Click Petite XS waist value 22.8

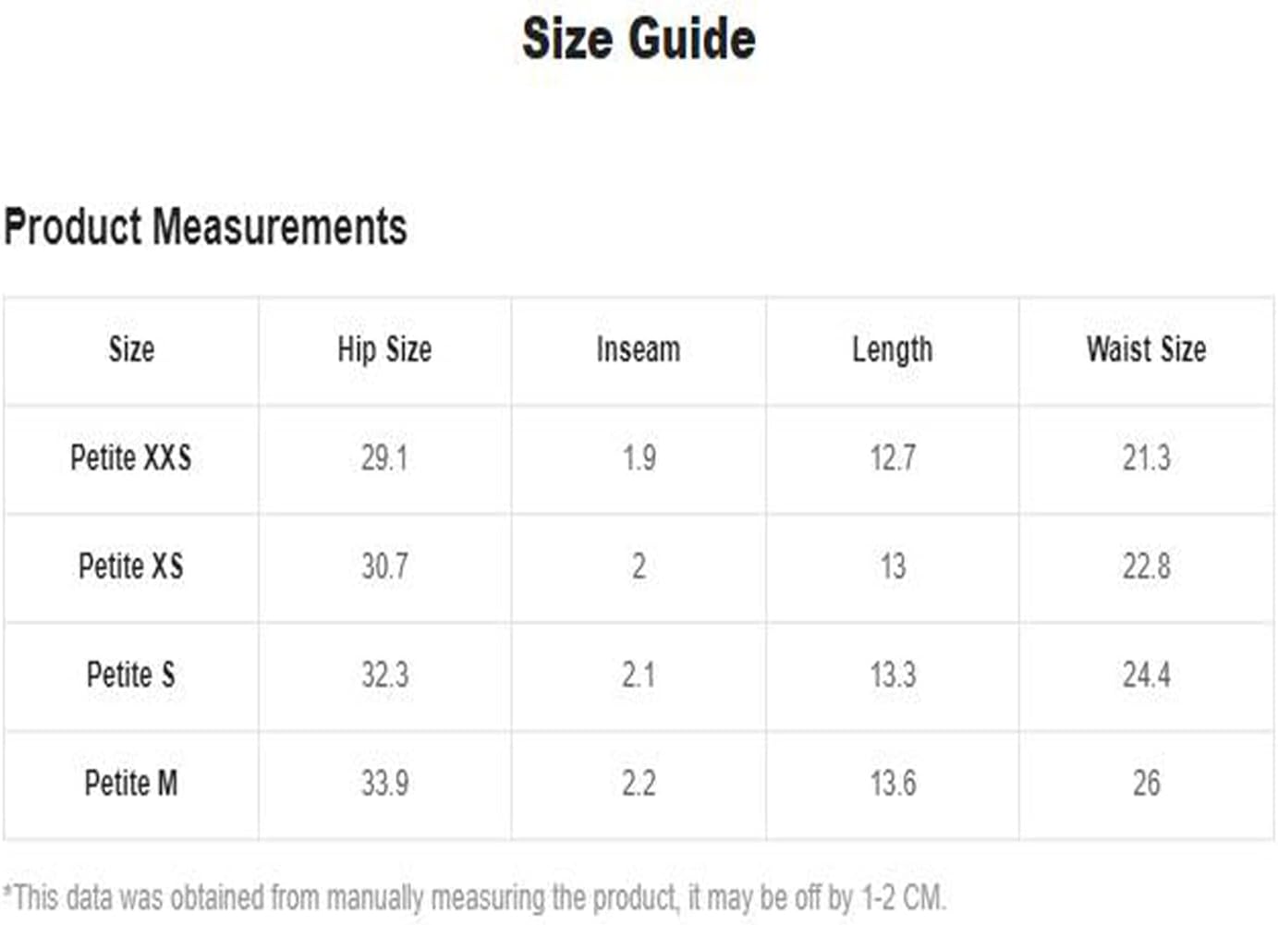pyautogui.click(x=1147, y=566)
